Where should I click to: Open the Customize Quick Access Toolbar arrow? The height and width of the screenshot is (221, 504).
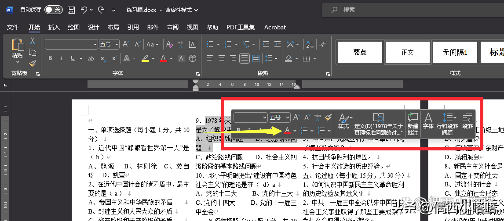113,10
